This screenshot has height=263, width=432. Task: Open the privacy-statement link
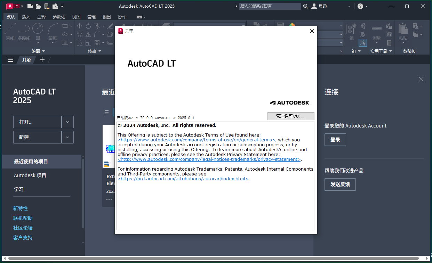coord(209,159)
